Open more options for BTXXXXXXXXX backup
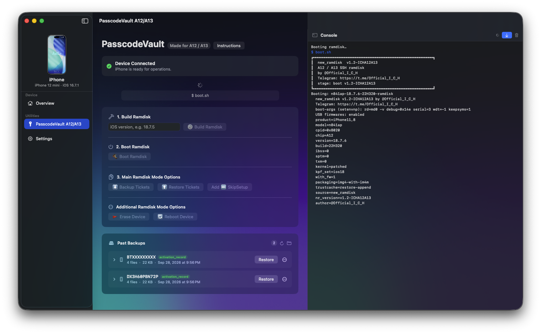The width and height of the screenshot is (541, 334). pos(284,260)
